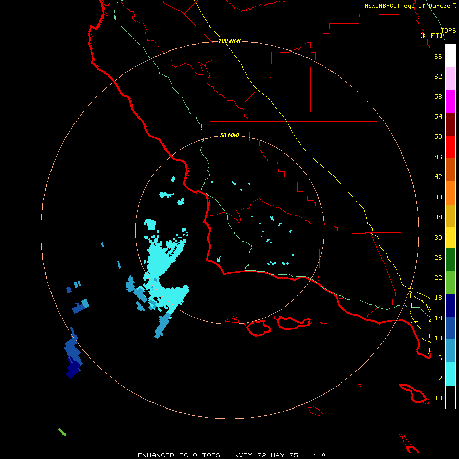Click the '30' legend value
The height and width of the screenshot is (459, 459).
438,237
